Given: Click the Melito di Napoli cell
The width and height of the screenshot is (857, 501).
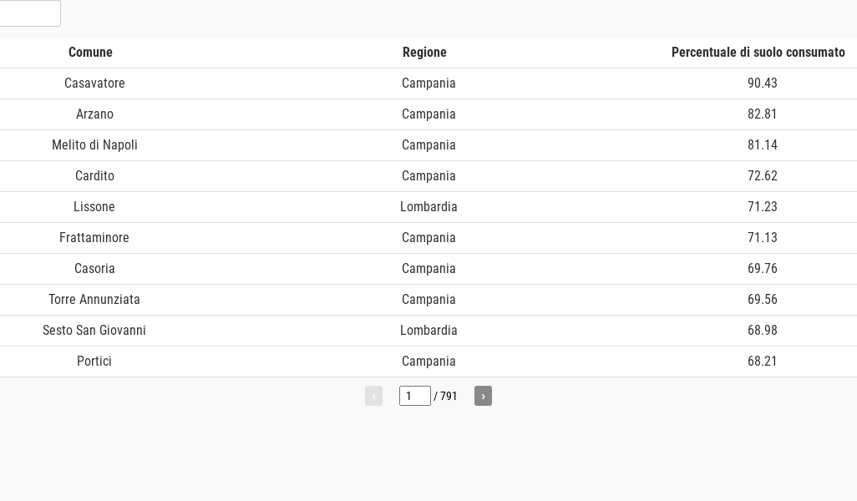Looking at the screenshot, I should pyautogui.click(x=94, y=145).
